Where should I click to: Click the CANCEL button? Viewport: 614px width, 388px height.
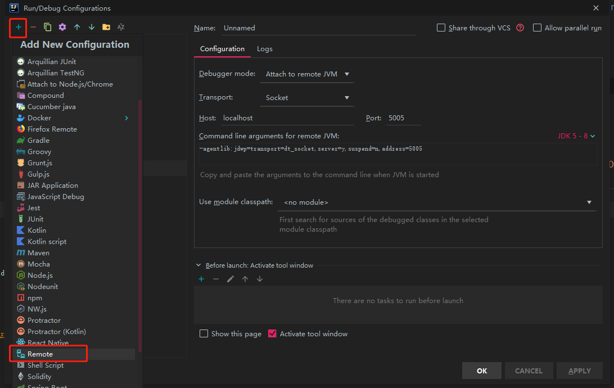pos(529,371)
